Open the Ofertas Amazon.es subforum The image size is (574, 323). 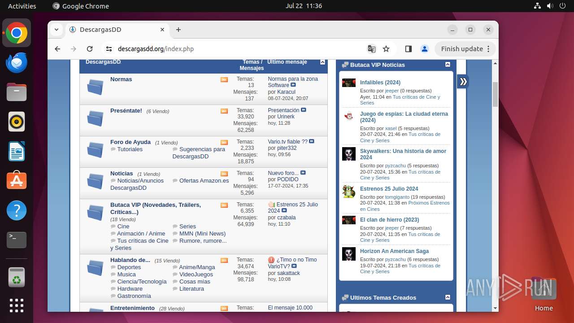point(204,180)
